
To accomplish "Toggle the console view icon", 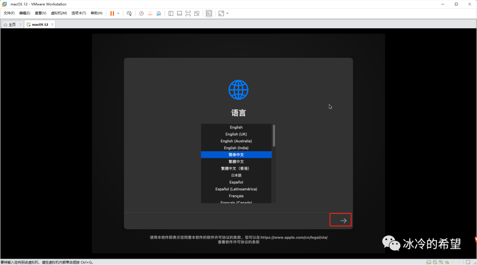I will [x=209, y=13].
